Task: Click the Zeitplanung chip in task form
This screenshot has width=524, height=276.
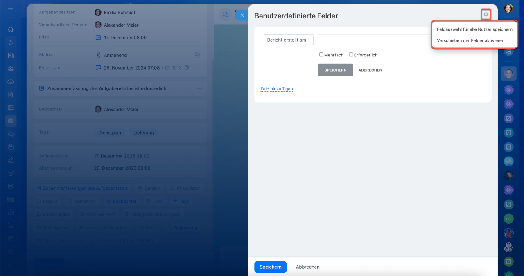Action: pos(182,227)
